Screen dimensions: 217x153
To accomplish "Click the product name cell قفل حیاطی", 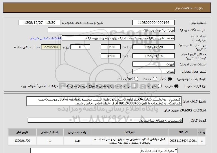I will pyautogui.click(x=130, y=141).
